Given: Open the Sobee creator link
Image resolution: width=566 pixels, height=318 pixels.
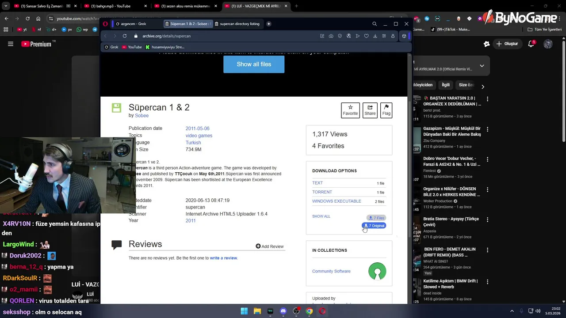Looking at the screenshot, I should coord(141,116).
